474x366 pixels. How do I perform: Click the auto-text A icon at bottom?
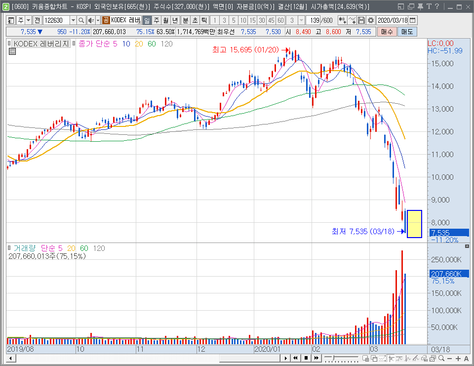tap(466, 359)
